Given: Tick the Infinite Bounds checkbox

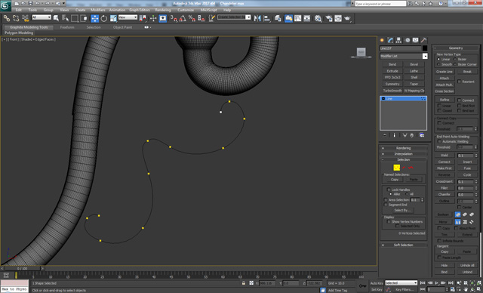Looking at the screenshot, I should click(439, 241).
